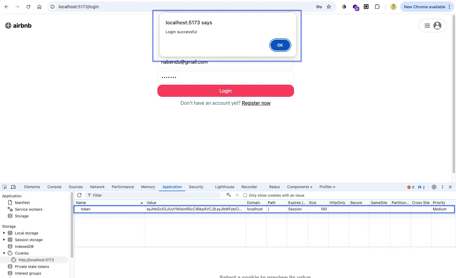The height and width of the screenshot is (278, 456).
Task: Click the password input field
Action: click(226, 77)
